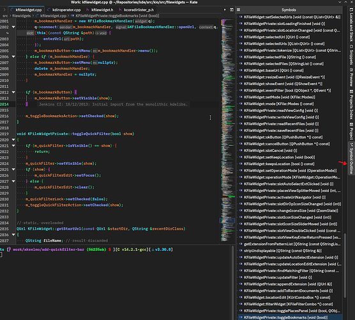Screen dimensions: 355x320
Task: Click the tab scroll-left chevron arrow
Action: pos(4,10)
